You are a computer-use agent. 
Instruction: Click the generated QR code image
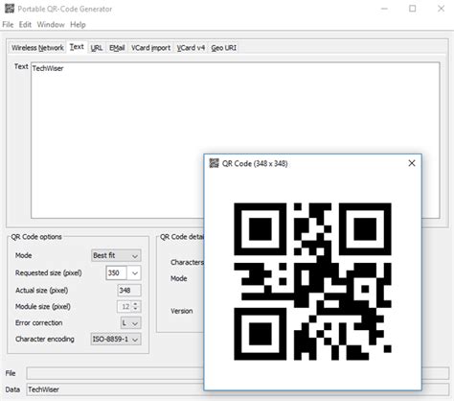click(312, 281)
